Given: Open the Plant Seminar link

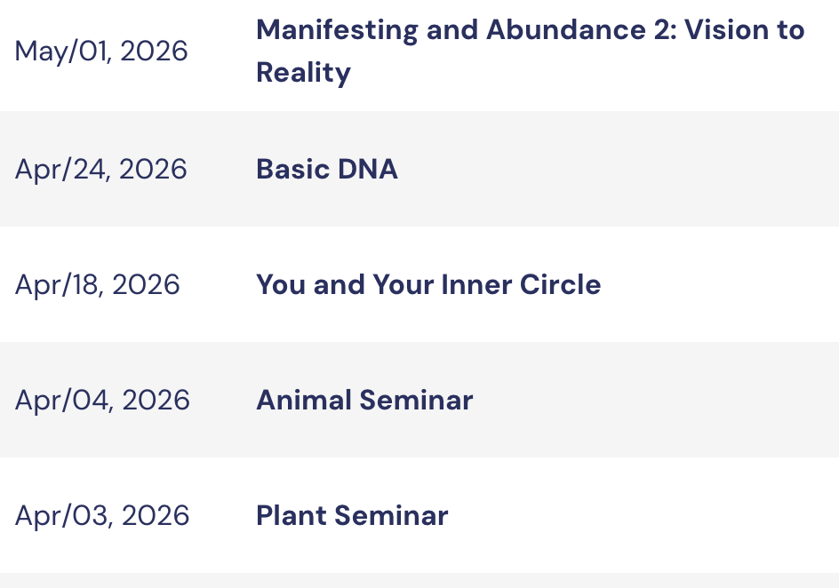Looking at the screenshot, I should click(x=351, y=515).
